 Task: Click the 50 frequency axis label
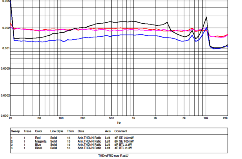[39, 118]
